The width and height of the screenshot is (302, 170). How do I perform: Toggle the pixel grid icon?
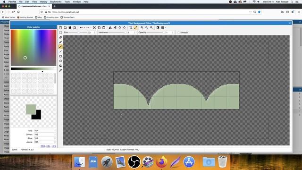click(162, 27)
